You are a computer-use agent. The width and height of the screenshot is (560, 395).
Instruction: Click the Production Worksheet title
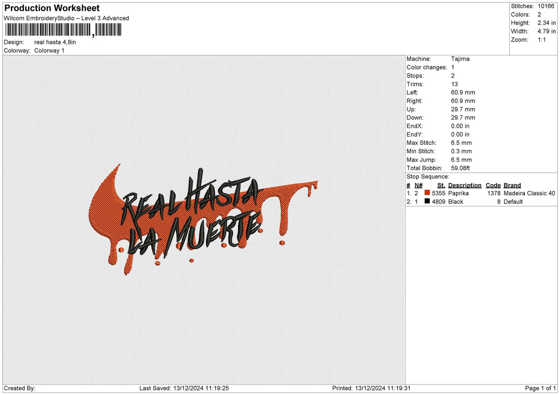coord(52,8)
